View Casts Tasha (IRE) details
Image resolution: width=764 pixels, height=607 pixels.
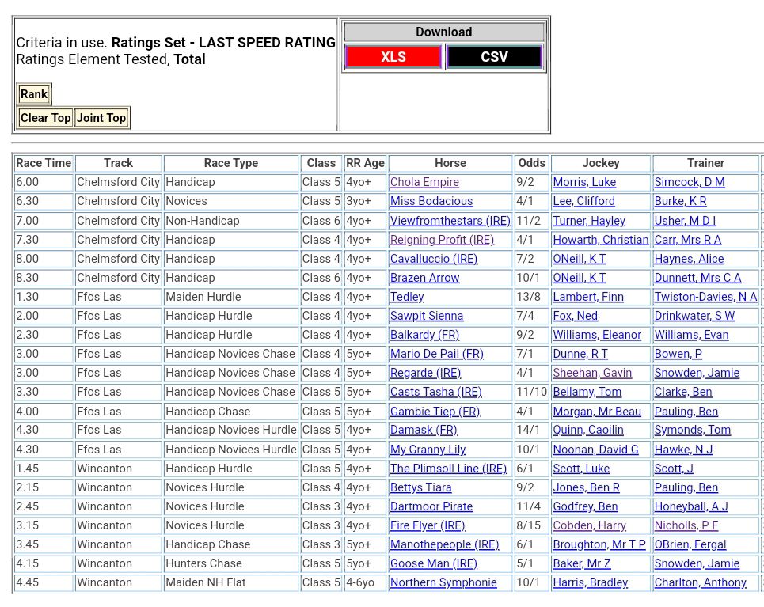[435, 392]
